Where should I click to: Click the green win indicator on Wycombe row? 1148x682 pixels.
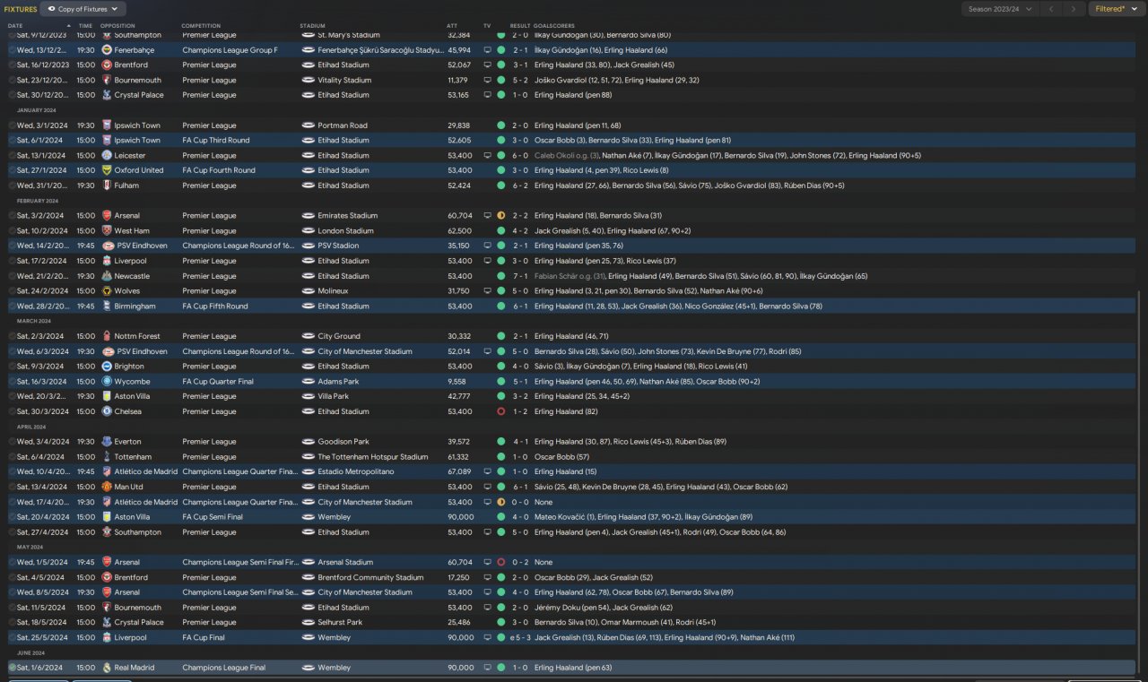(x=500, y=382)
